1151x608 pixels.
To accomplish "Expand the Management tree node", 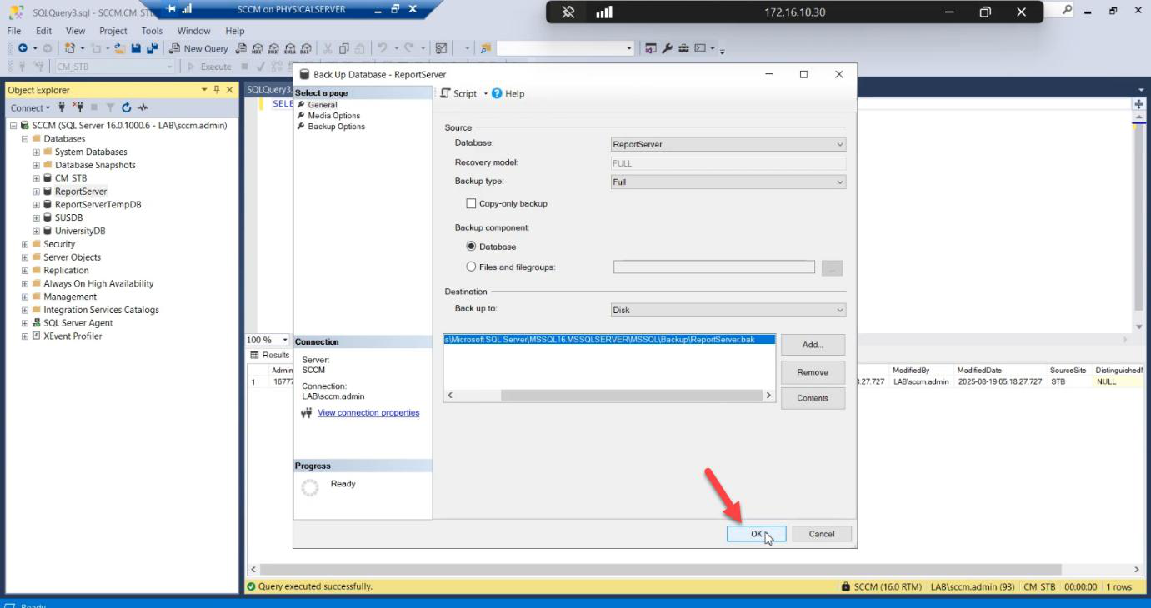I will point(25,297).
